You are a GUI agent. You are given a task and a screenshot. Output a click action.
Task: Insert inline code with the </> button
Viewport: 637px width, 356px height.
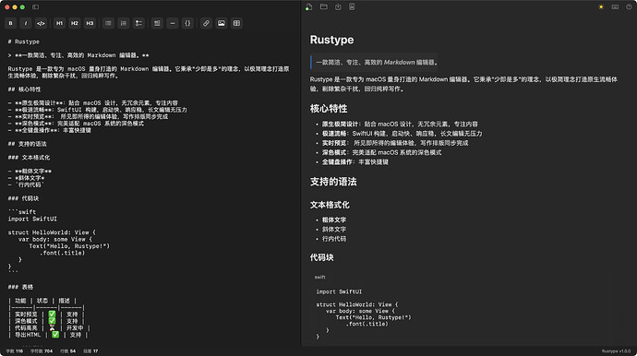click(41, 23)
